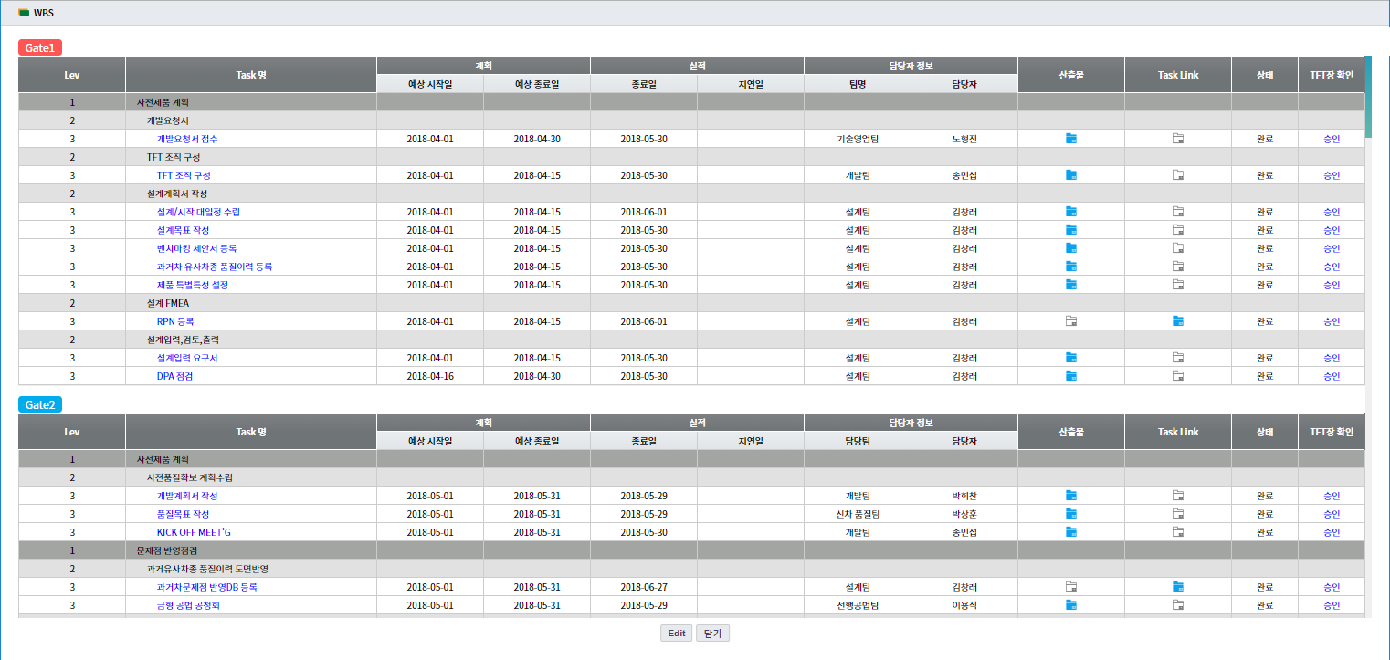The width and height of the screenshot is (1390, 660).
Task: Click 승인 link for 제품 특별특성 설정
Action: coord(1332,285)
